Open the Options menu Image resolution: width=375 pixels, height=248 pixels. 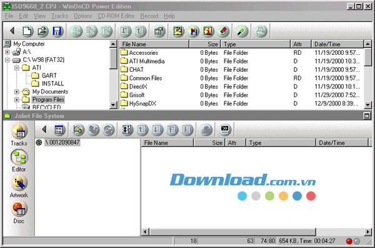82,16
